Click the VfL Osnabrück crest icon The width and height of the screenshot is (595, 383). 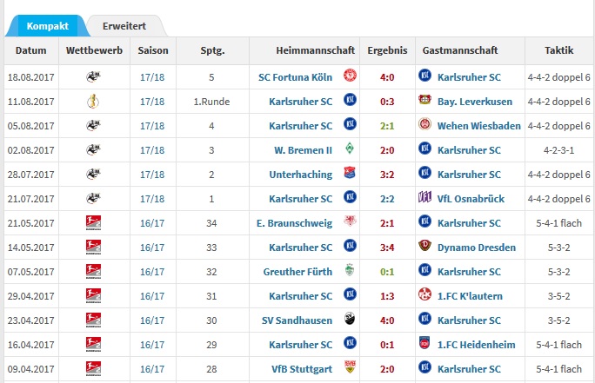[x=425, y=197]
